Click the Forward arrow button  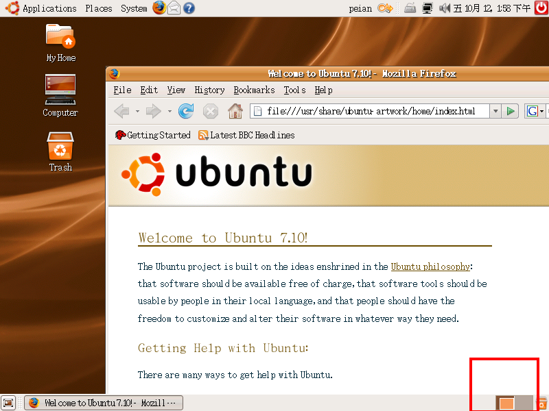[x=153, y=112]
